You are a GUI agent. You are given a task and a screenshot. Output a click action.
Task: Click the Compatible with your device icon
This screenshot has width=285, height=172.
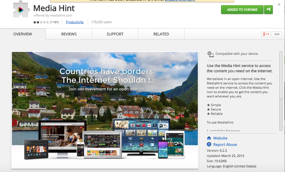click(210, 54)
